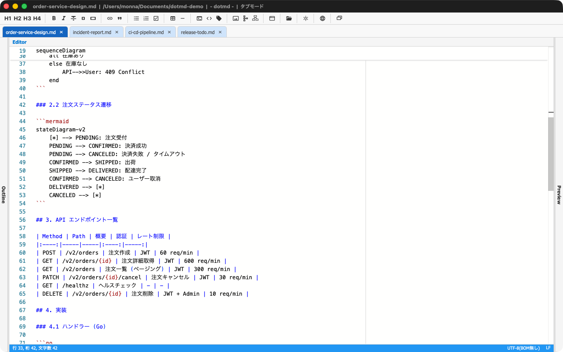Insert inline code brackets

point(209,18)
